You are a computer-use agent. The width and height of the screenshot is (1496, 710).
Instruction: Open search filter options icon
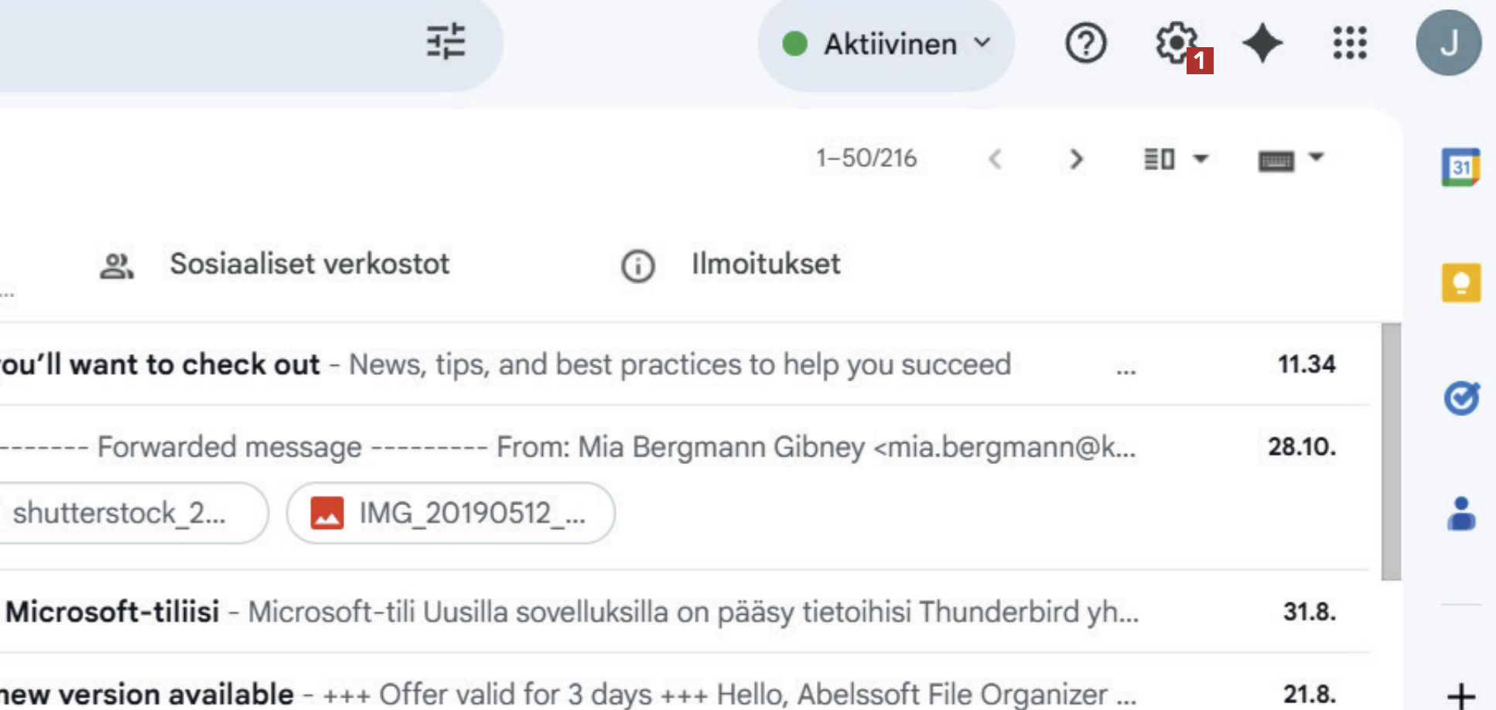pyautogui.click(x=446, y=42)
